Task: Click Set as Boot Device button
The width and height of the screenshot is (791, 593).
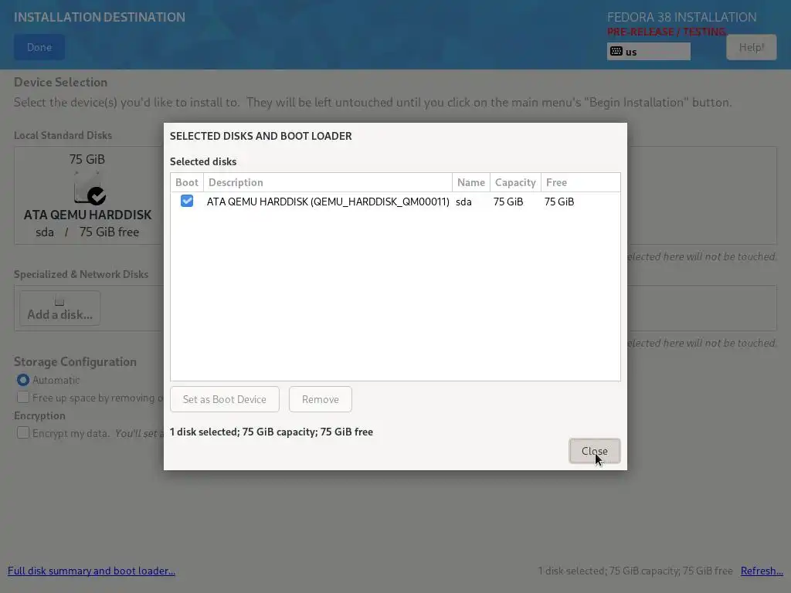Action: [225, 399]
